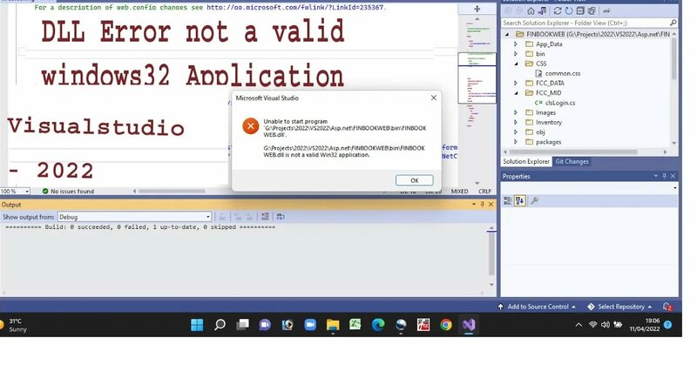Screen dimensions: 697x392
Task: Open the Show output from Debug dropdown
Action: coord(134,217)
